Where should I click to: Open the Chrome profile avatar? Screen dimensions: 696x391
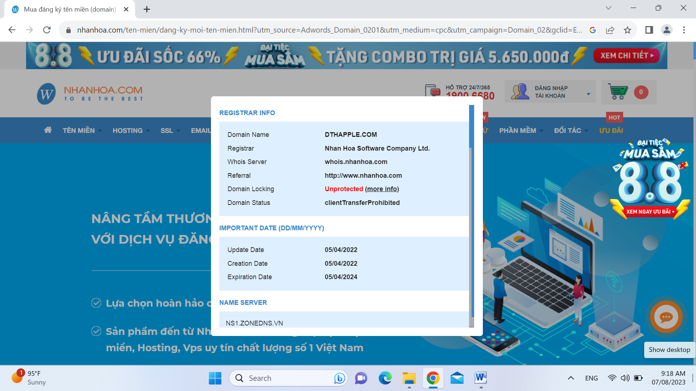(667, 30)
